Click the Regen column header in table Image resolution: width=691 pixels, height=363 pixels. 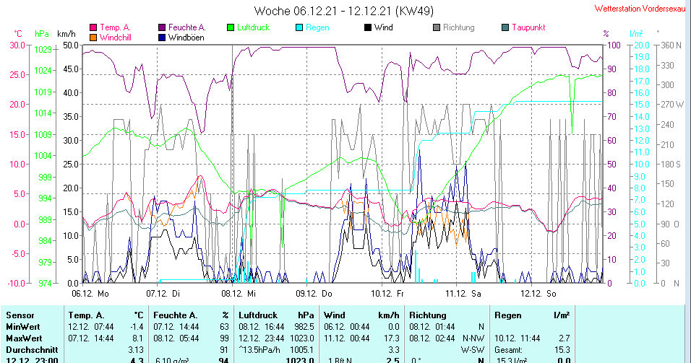pyautogui.click(x=507, y=315)
